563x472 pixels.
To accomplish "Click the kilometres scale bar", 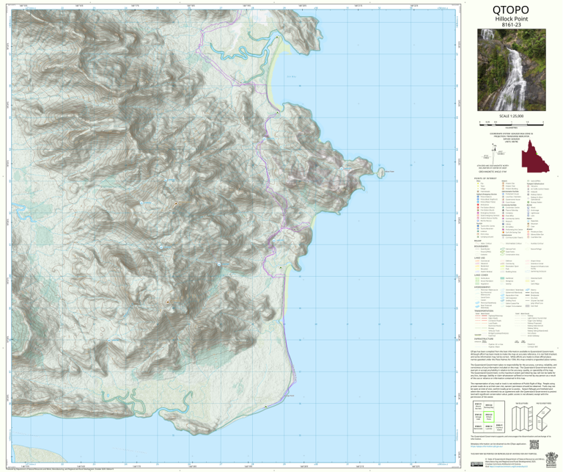I will pos(511,123).
